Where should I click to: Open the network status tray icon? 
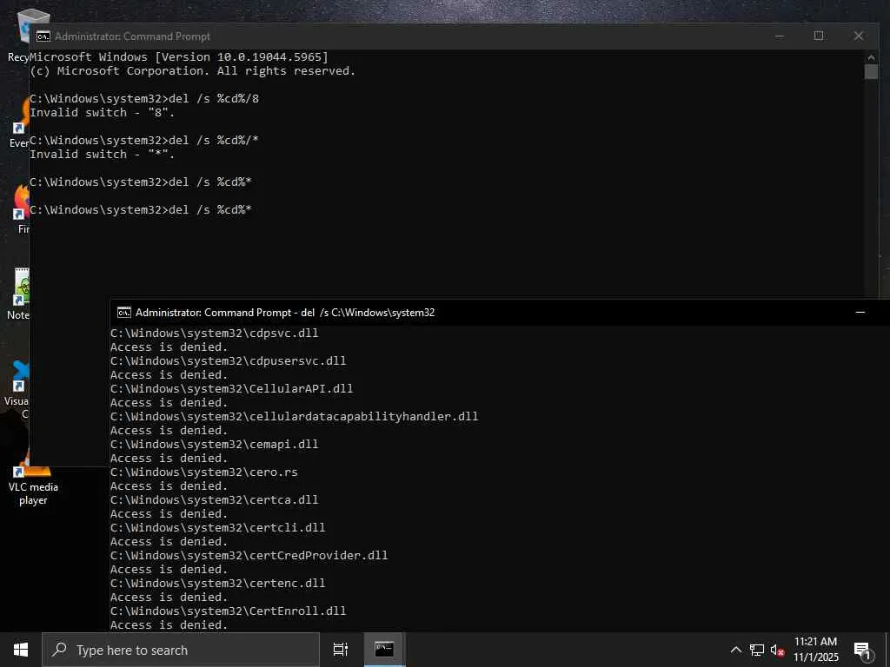tap(757, 650)
